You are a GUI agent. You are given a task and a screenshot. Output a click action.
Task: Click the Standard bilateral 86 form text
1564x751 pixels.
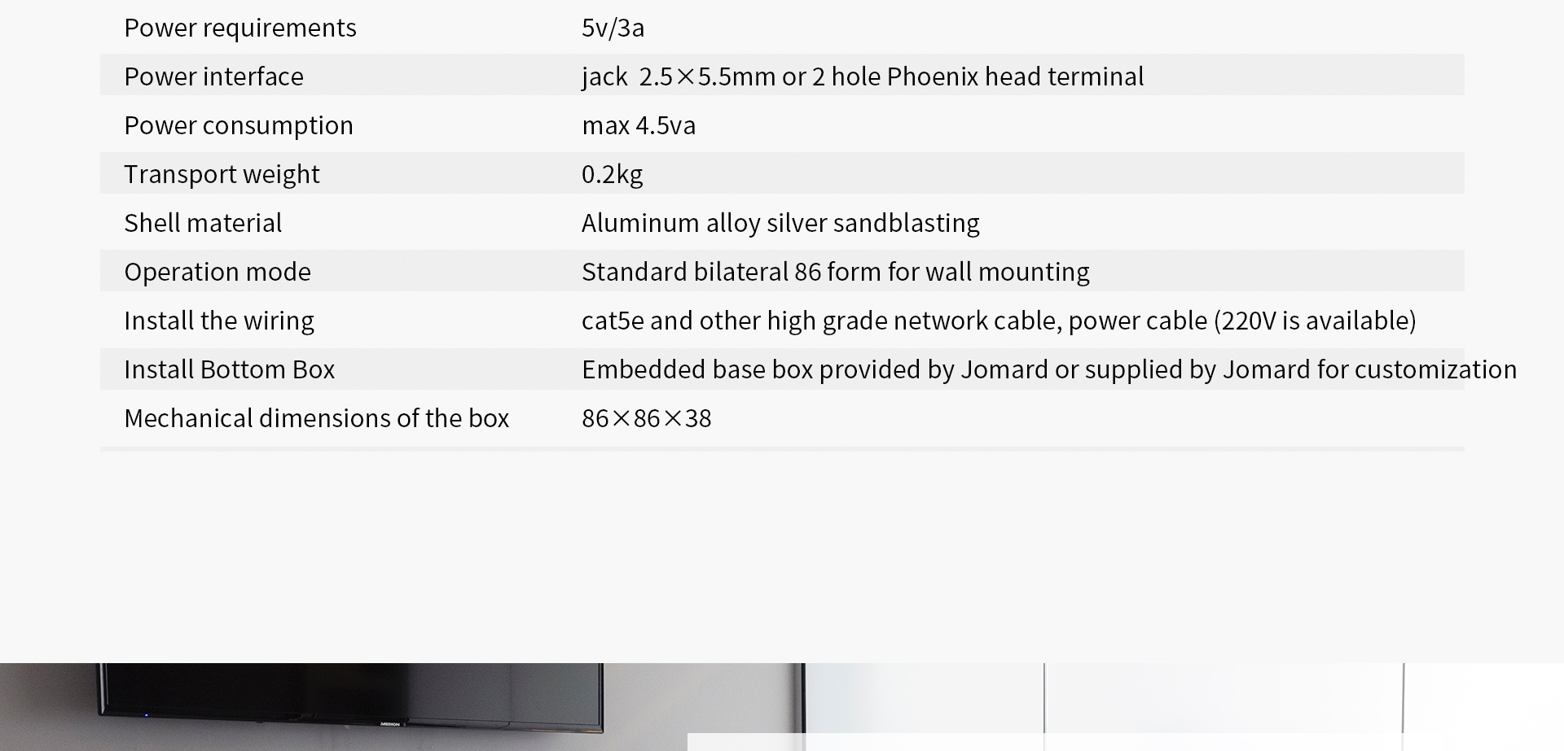(x=836, y=272)
